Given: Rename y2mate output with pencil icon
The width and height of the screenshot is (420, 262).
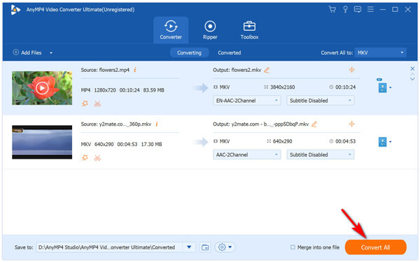Looking at the screenshot, I should (x=314, y=124).
